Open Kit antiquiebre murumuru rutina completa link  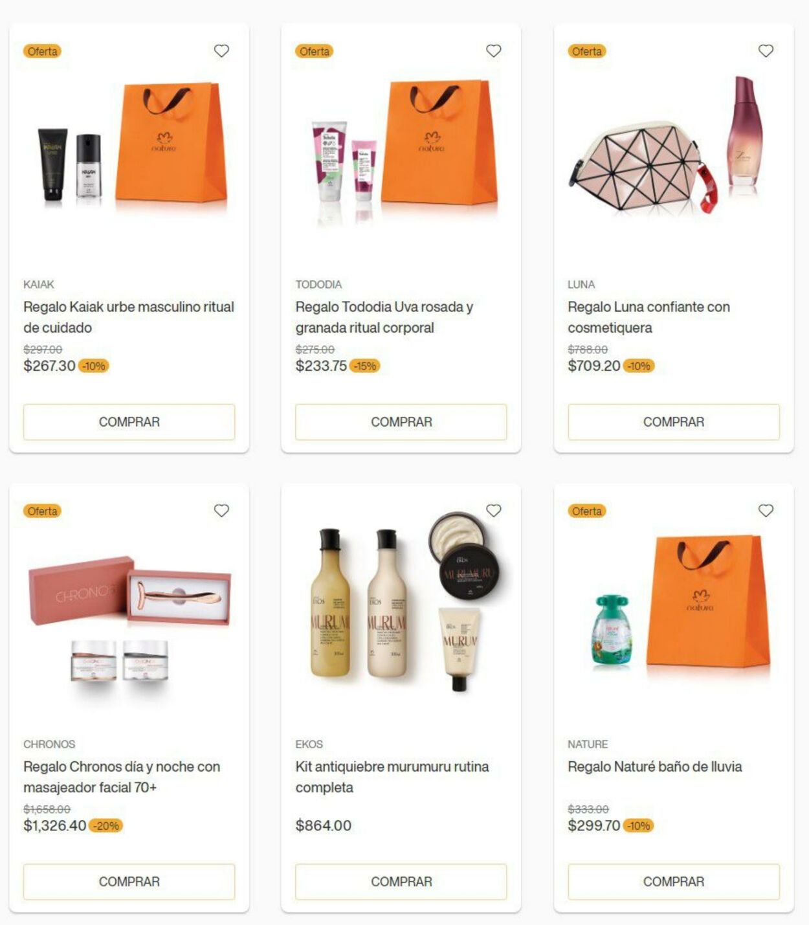tap(392, 777)
